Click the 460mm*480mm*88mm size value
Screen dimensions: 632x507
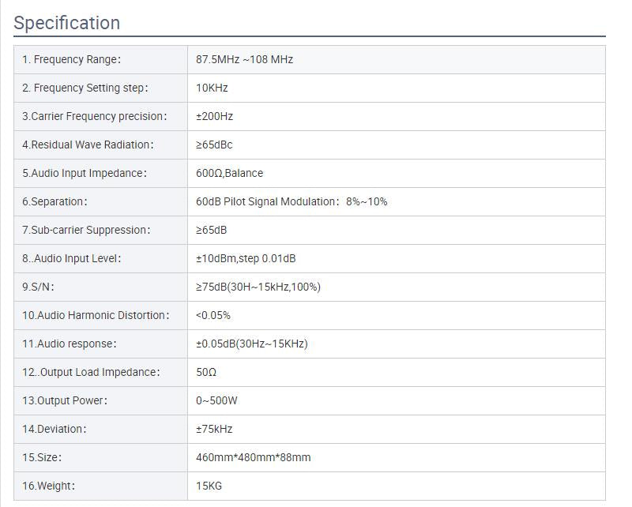(x=254, y=457)
